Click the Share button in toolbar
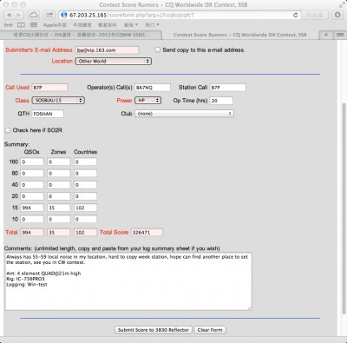 pyautogui.click(x=49, y=15)
